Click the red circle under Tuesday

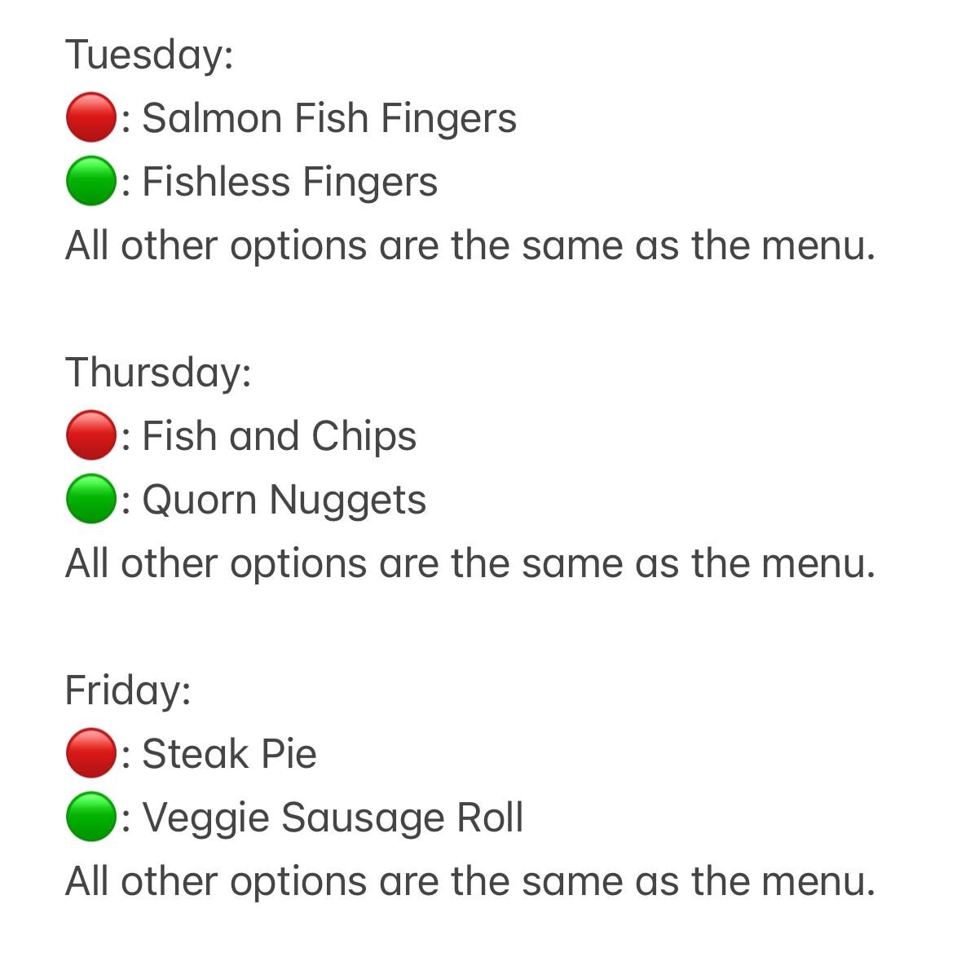90,118
